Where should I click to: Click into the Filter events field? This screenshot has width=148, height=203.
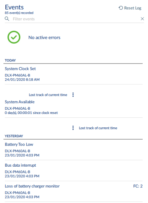pyautogui.click(x=75, y=19)
